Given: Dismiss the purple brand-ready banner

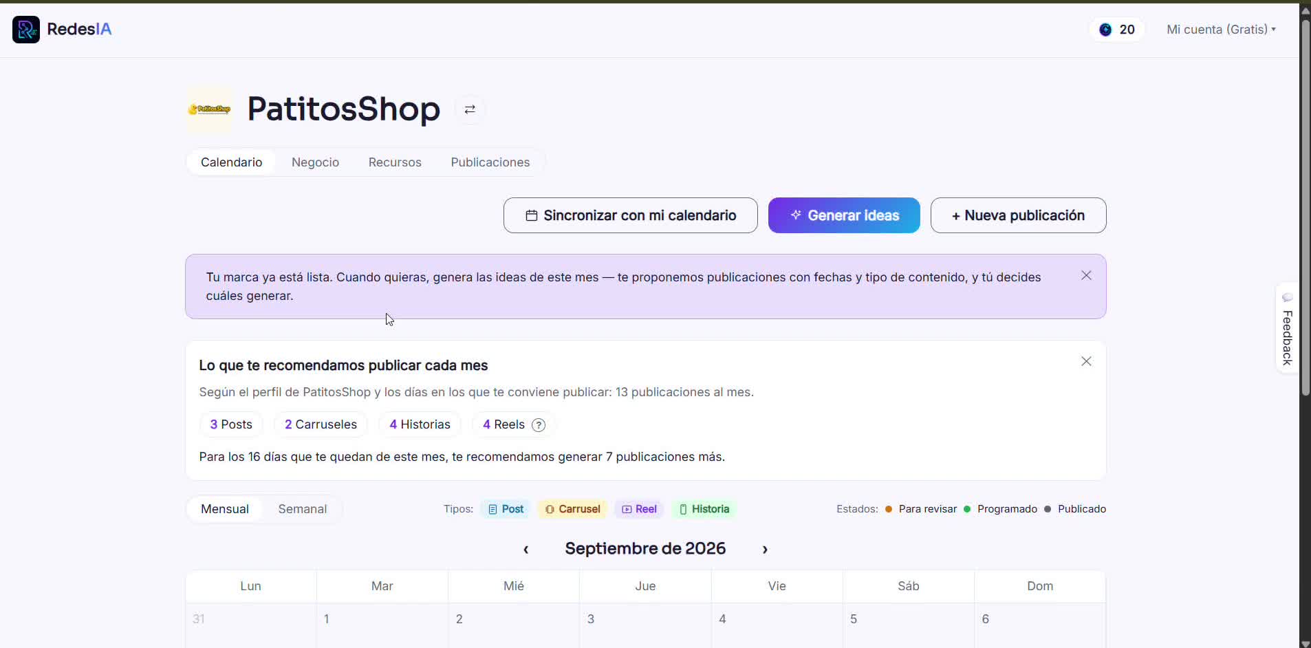Looking at the screenshot, I should click(x=1086, y=275).
